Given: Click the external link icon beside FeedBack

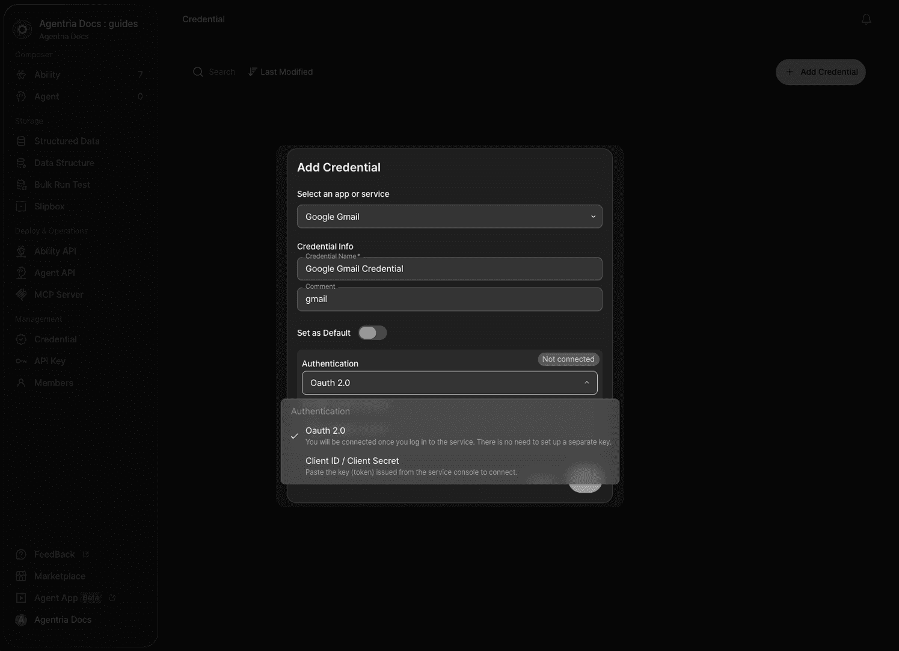Looking at the screenshot, I should pos(85,554).
